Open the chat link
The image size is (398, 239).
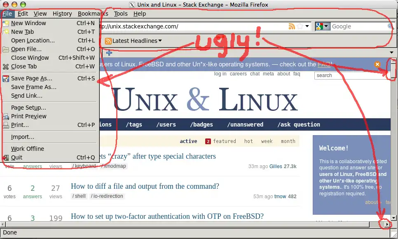click(x=255, y=74)
